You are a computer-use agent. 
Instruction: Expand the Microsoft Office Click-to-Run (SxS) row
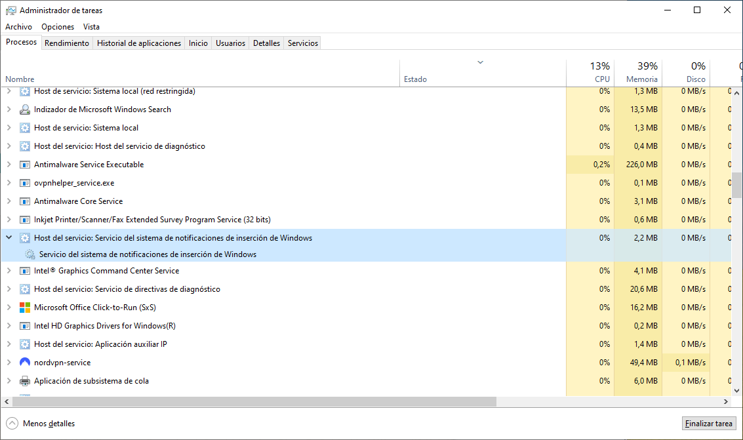pyautogui.click(x=9, y=308)
